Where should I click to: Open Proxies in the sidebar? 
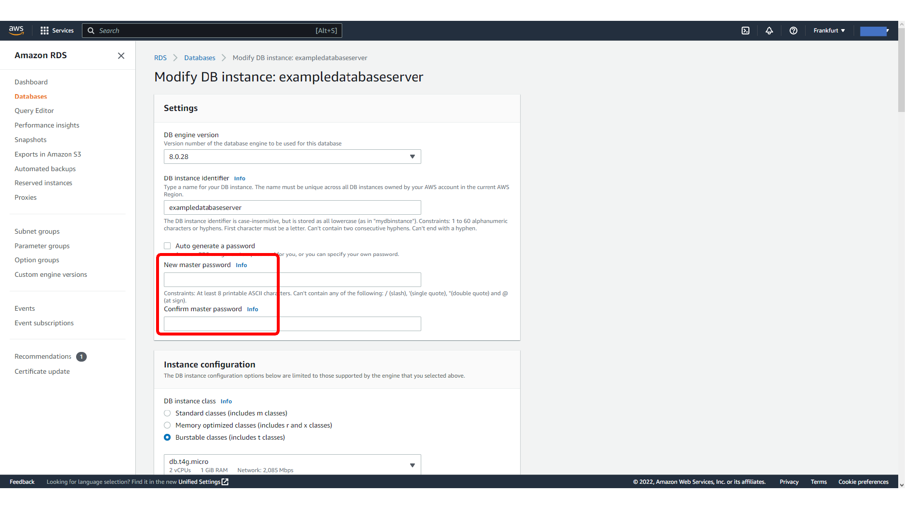click(x=25, y=197)
